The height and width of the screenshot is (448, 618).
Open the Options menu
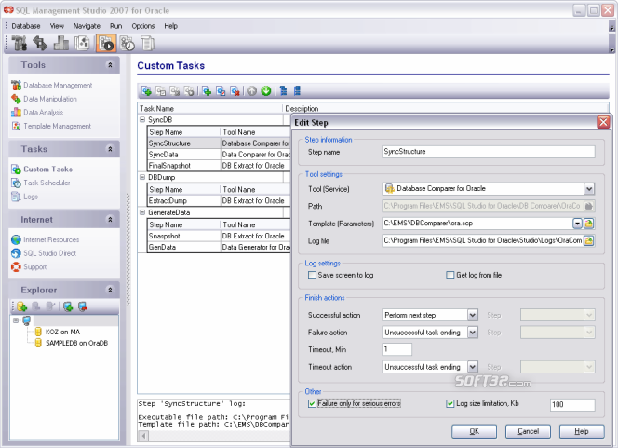click(143, 26)
